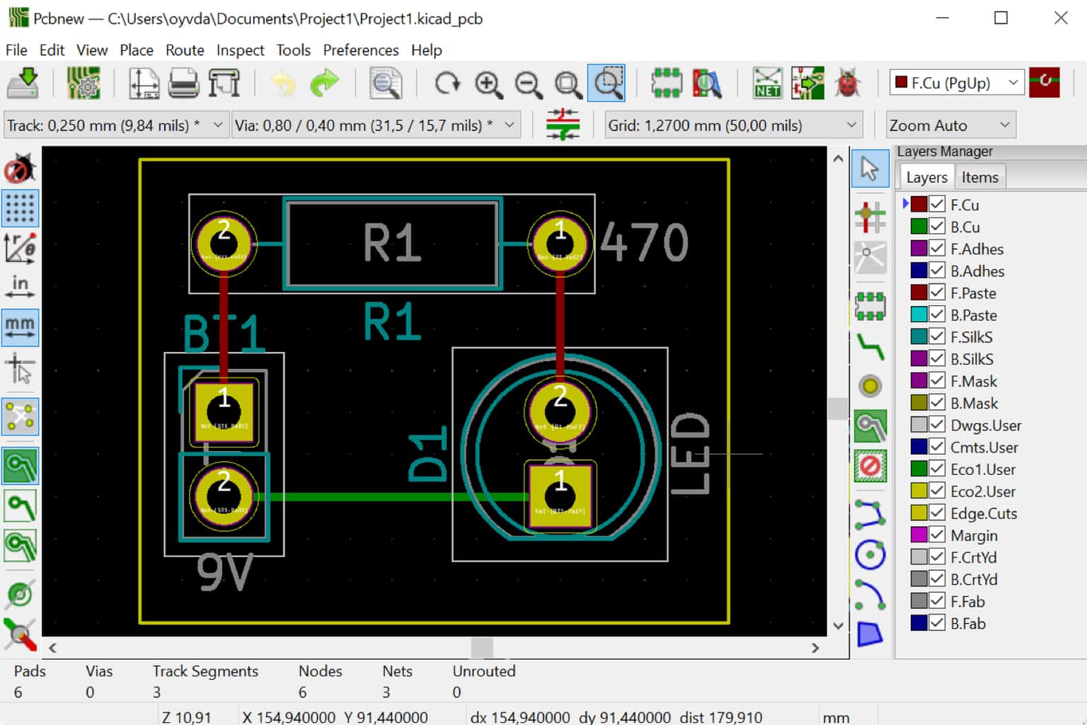The height and width of the screenshot is (725, 1087).
Task: Open the Route menu
Action: pos(184,50)
